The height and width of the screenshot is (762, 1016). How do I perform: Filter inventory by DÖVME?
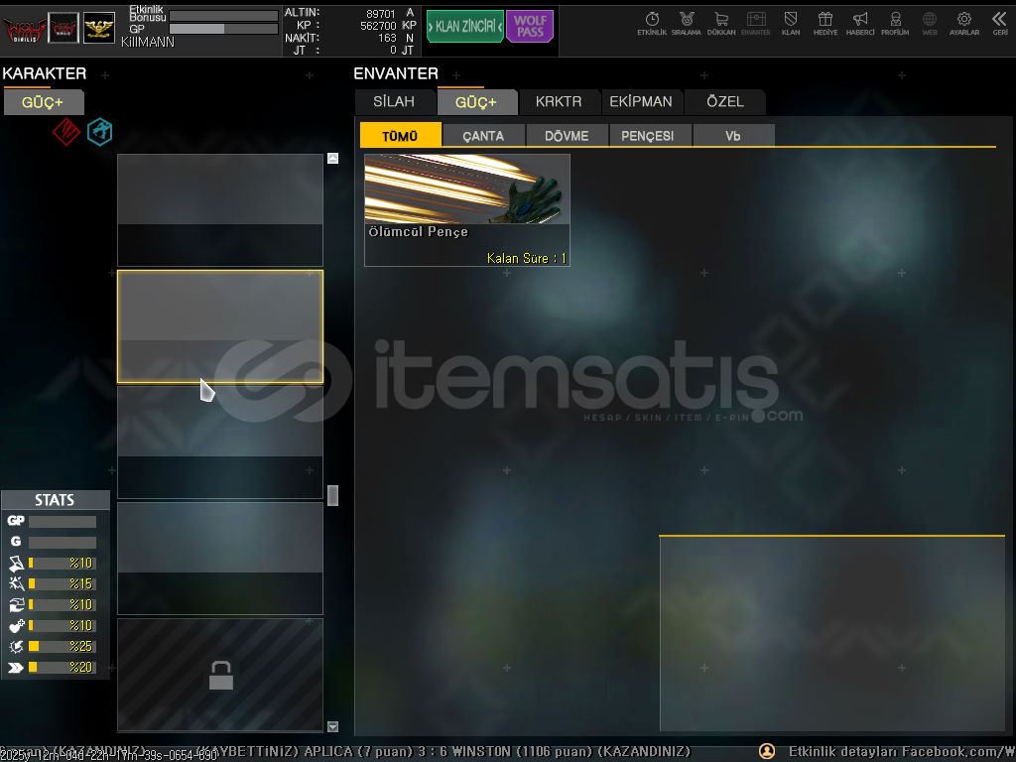[x=567, y=136]
